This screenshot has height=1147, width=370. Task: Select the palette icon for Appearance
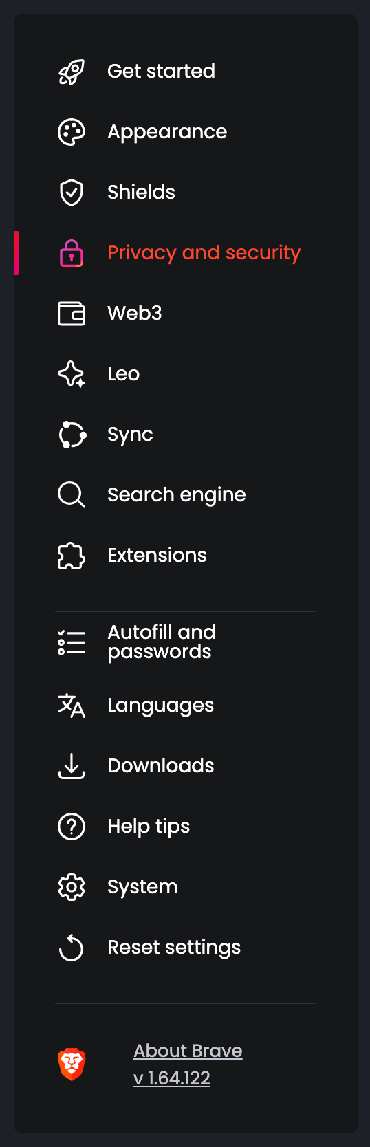pos(72,132)
